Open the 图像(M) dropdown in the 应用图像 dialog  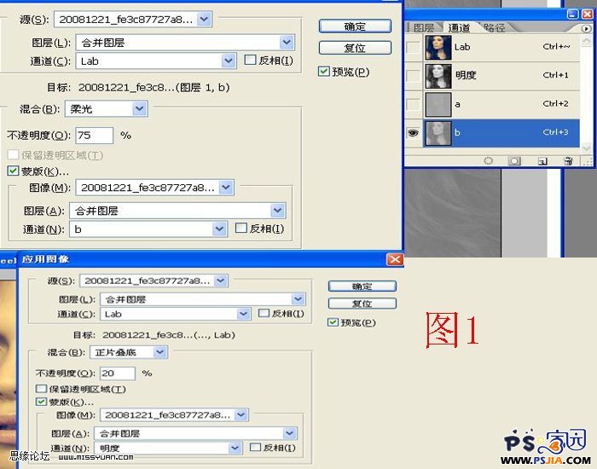[x=241, y=414]
